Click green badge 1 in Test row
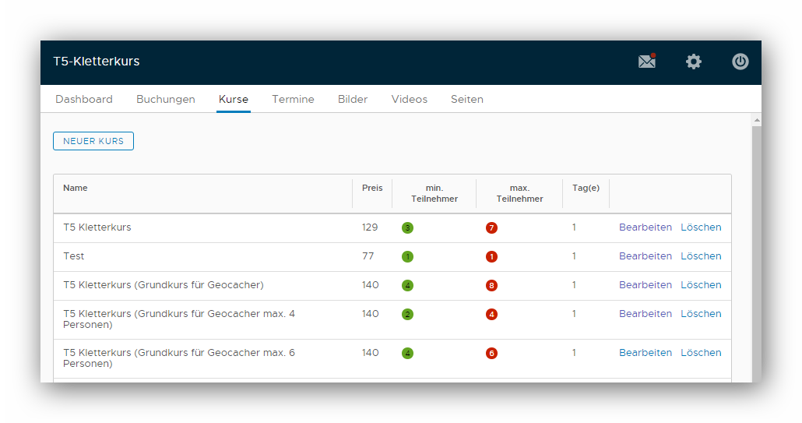Screen dimensions: 802x423 point(408,256)
